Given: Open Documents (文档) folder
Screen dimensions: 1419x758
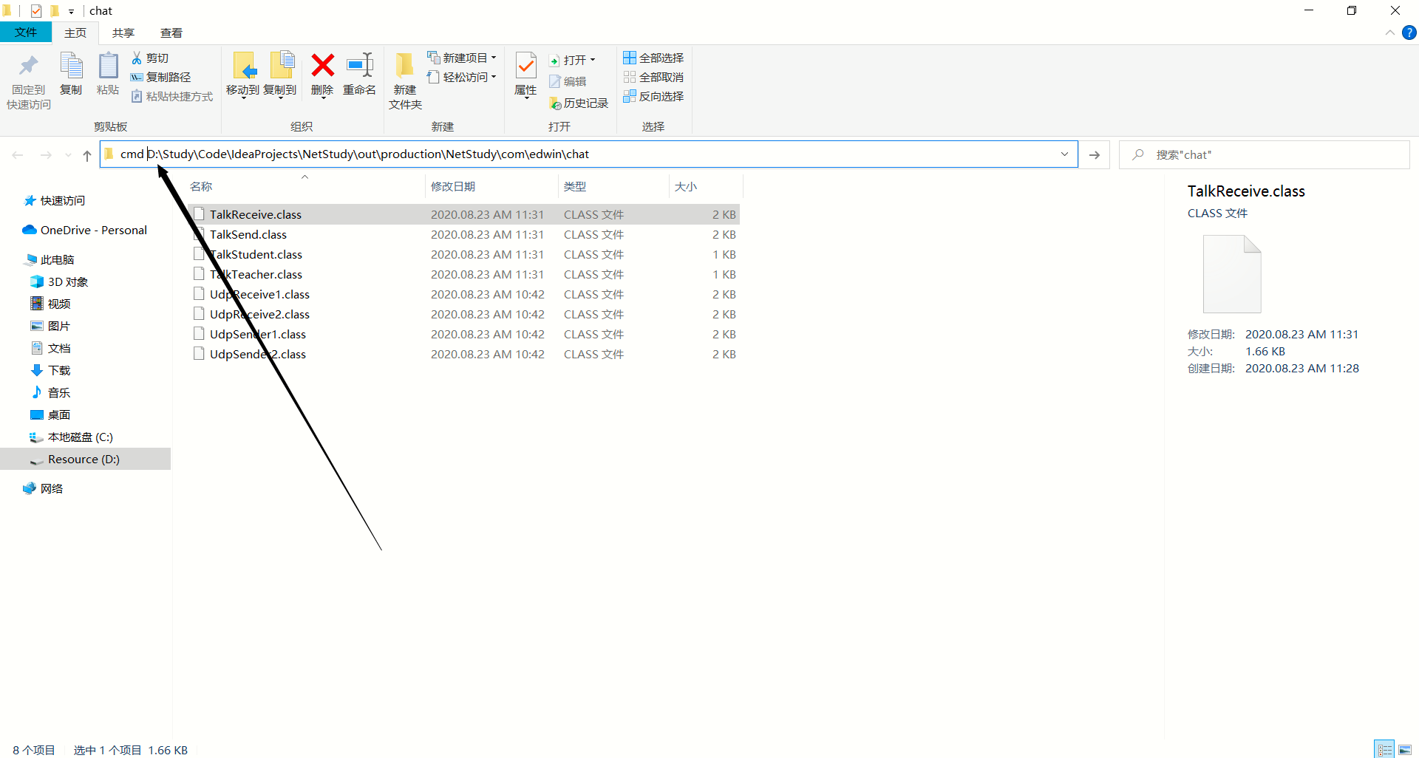Looking at the screenshot, I should pyautogui.click(x=51, y=348).
